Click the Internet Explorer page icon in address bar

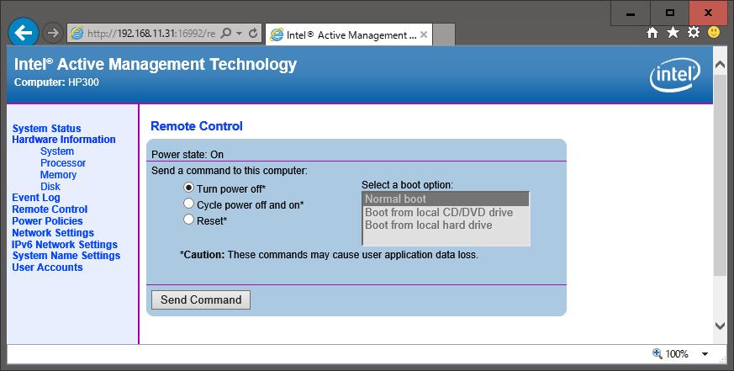tap(77, 34)
